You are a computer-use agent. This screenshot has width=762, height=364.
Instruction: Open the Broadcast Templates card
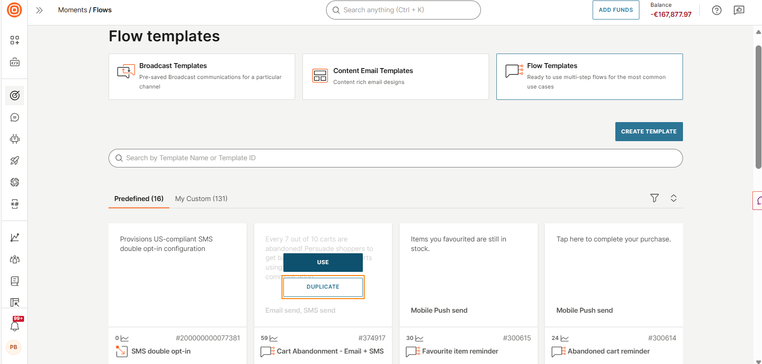[x=202, y=77]
